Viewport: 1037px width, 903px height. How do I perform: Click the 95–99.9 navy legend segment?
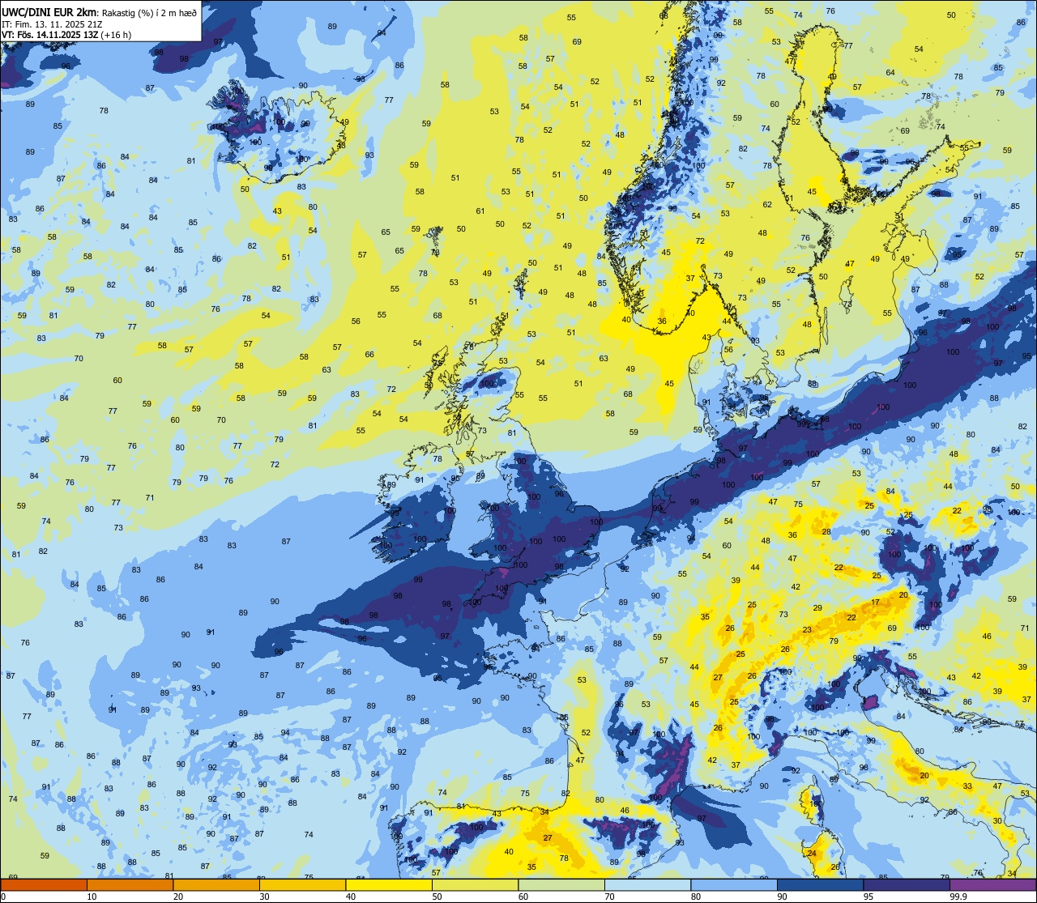pos(907,884)
